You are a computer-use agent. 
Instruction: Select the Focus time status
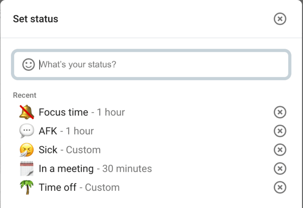63,112
